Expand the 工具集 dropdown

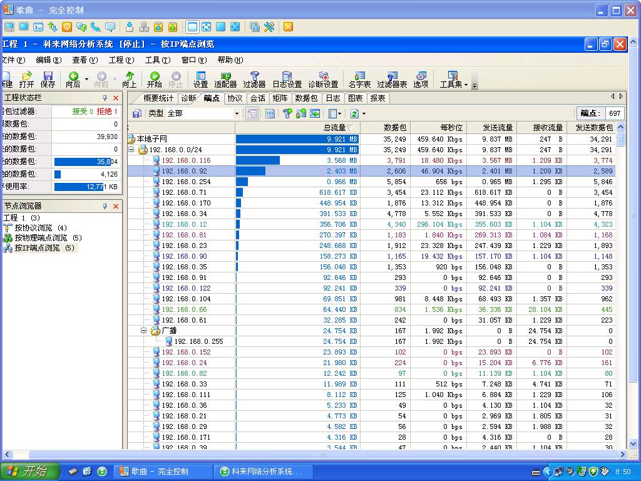[466, 84]
